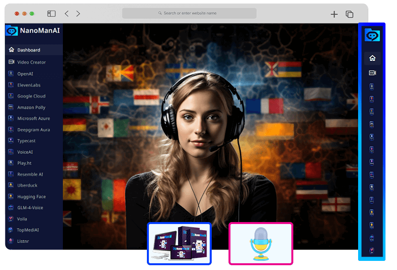Open Microsoft Azure sidebar item

pyautogui.click(x=33, y=118)
